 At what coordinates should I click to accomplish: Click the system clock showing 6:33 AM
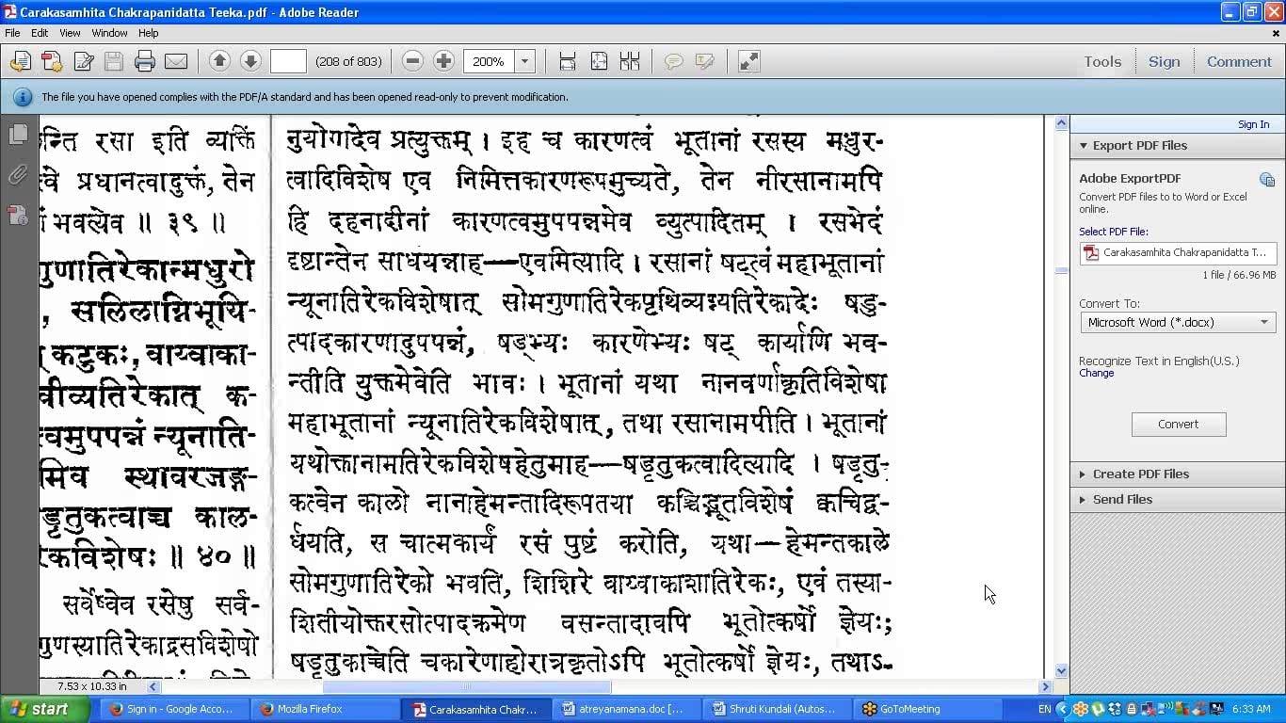1251,709
